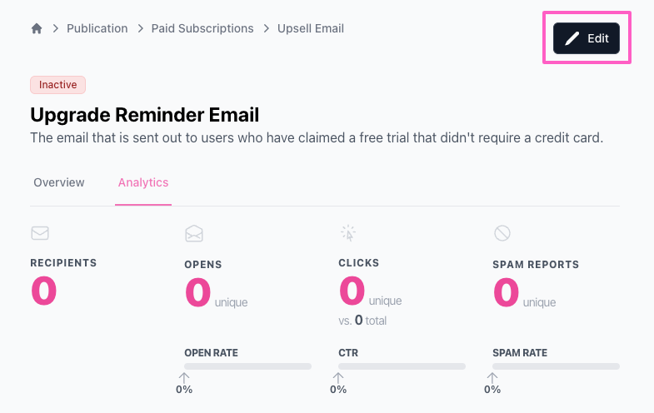654x413 pixels.
Task: Open the Publication breadcrumb link
Action: (97, 28)
